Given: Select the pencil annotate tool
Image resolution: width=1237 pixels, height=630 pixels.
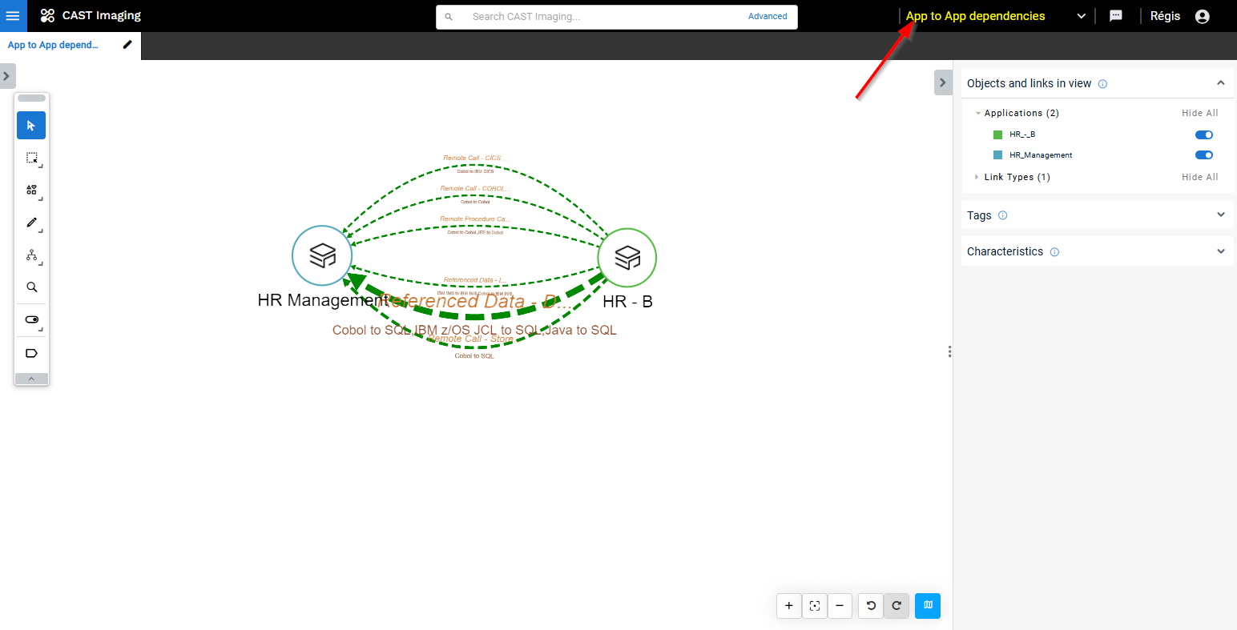Looking at the screenshot, I should [31, 223].
